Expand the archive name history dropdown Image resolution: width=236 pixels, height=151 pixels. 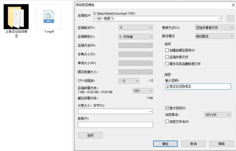tap(219, 19)
